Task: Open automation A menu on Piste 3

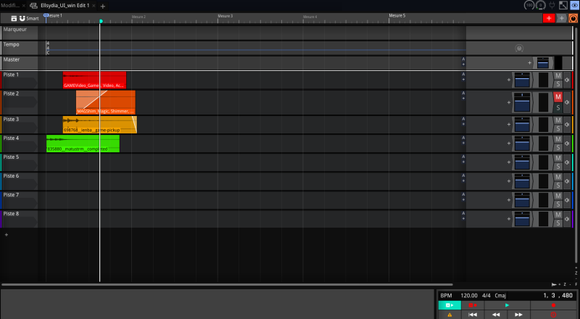Action: [463, 119]
